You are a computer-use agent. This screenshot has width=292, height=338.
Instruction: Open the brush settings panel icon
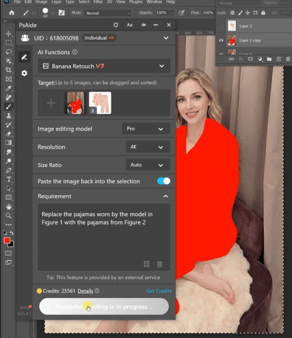pos(62,13)
